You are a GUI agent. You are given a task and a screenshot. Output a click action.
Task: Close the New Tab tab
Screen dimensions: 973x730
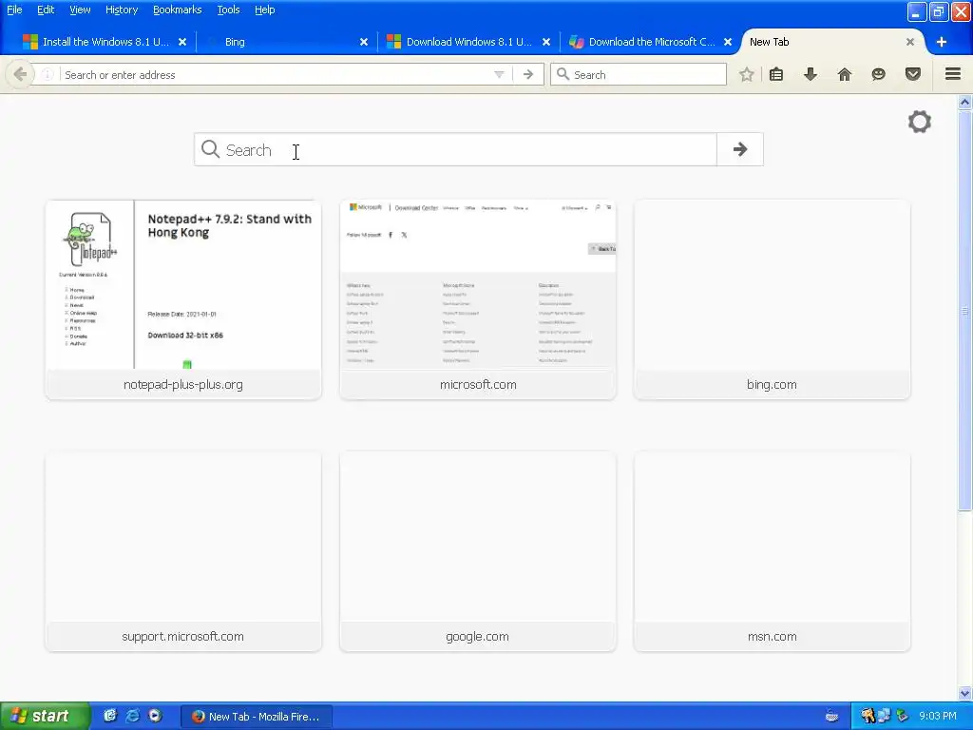click(x=909, y=42)
